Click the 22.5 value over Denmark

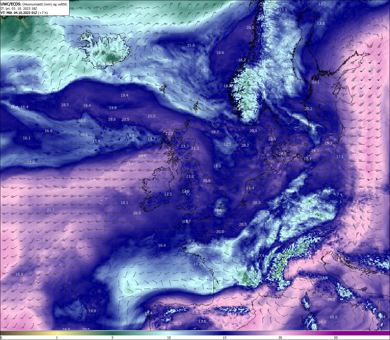(272, 139)
